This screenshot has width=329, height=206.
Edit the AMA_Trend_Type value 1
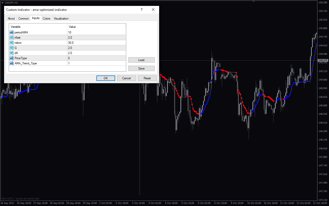point(96,63)
